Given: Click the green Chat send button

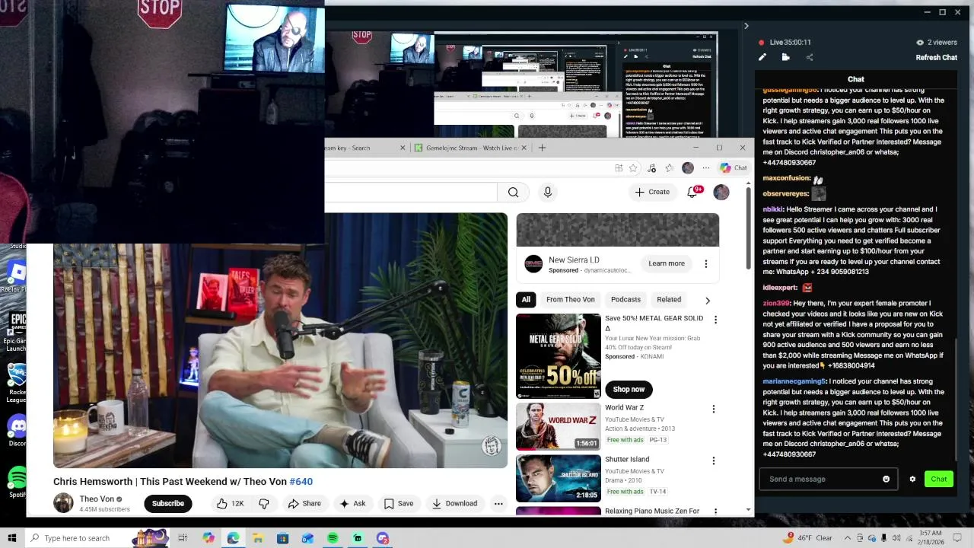Looking at the screenshot, I should click(939, 479).
